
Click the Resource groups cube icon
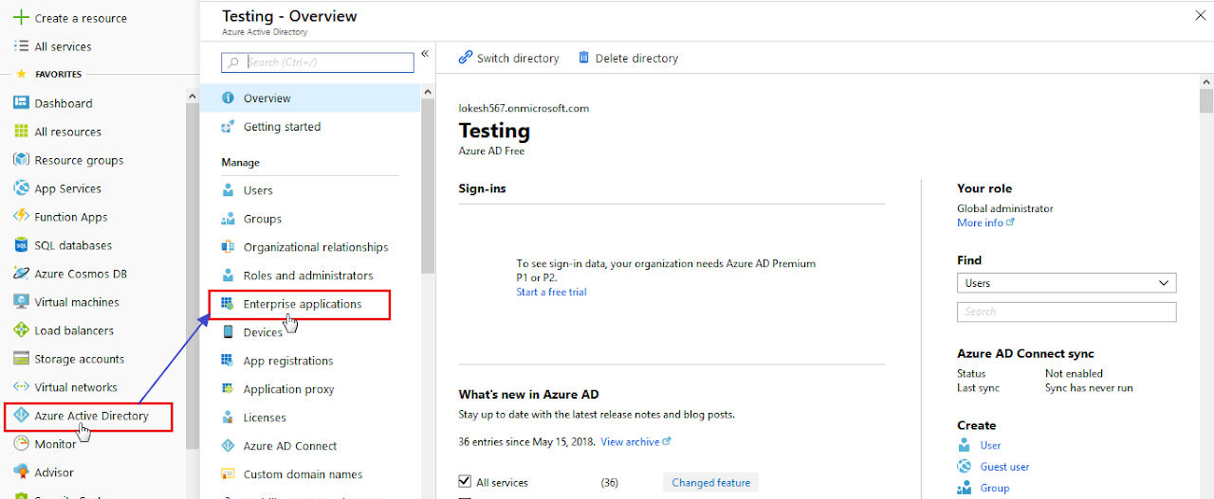[x=21, y=160]
